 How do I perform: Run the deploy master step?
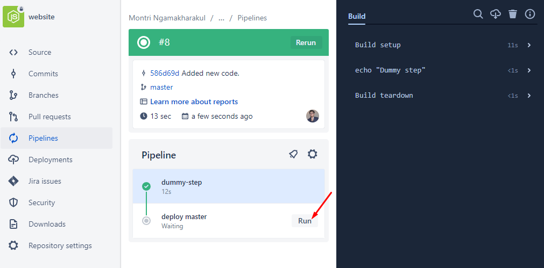pos(305,221)
